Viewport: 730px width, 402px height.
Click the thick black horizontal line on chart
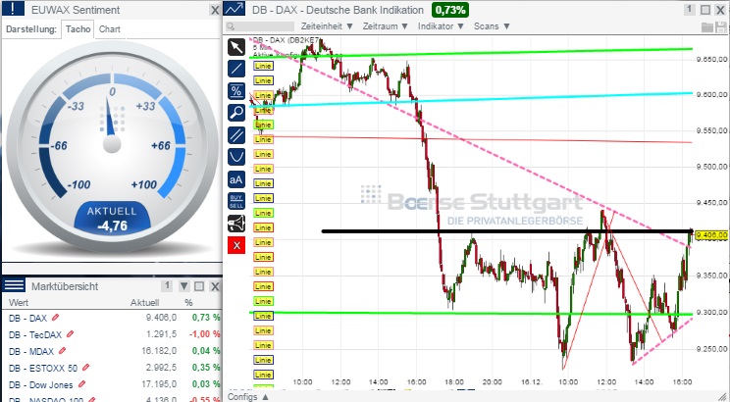[507, 230]
